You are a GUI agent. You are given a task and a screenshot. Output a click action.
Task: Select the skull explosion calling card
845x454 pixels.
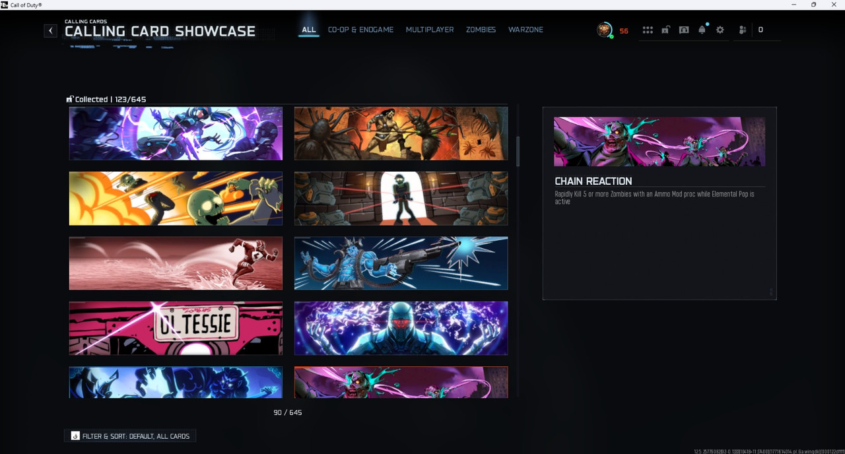coord(176,199)
